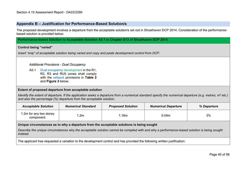Click bold 'Figure 3' reference
This screenshot has height=174, width=246.
53,81
